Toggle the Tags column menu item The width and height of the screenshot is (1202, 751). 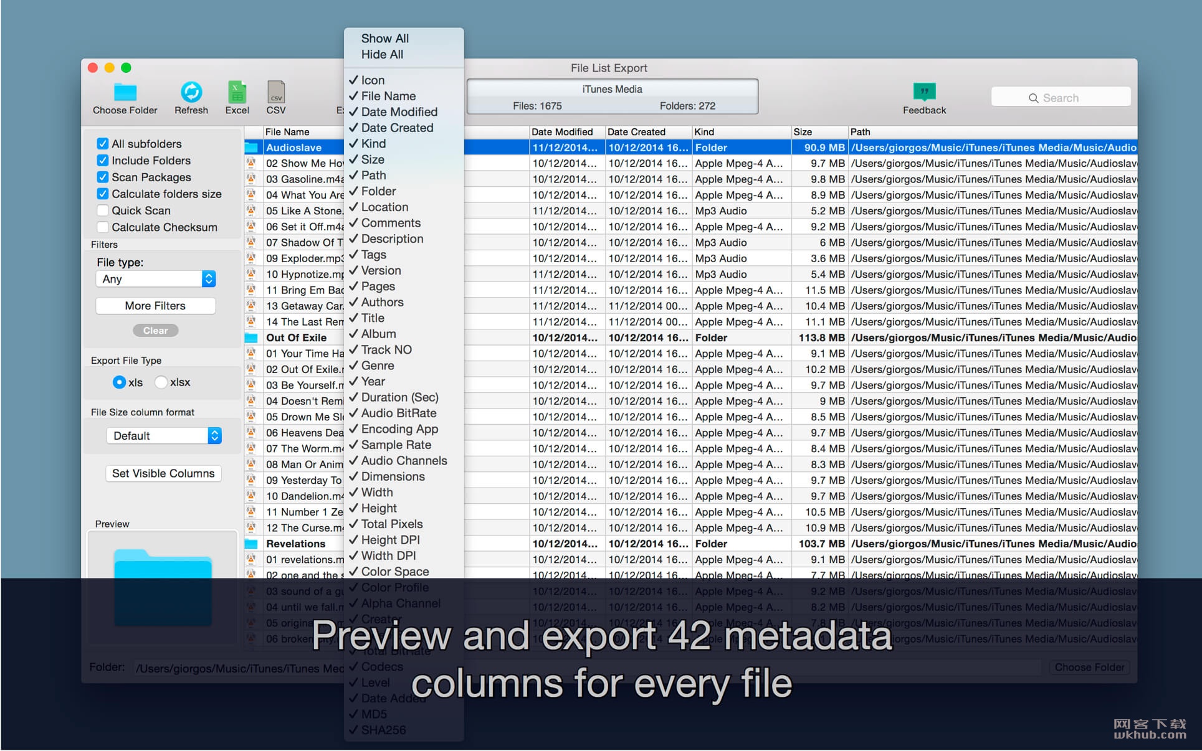[404, 255]
